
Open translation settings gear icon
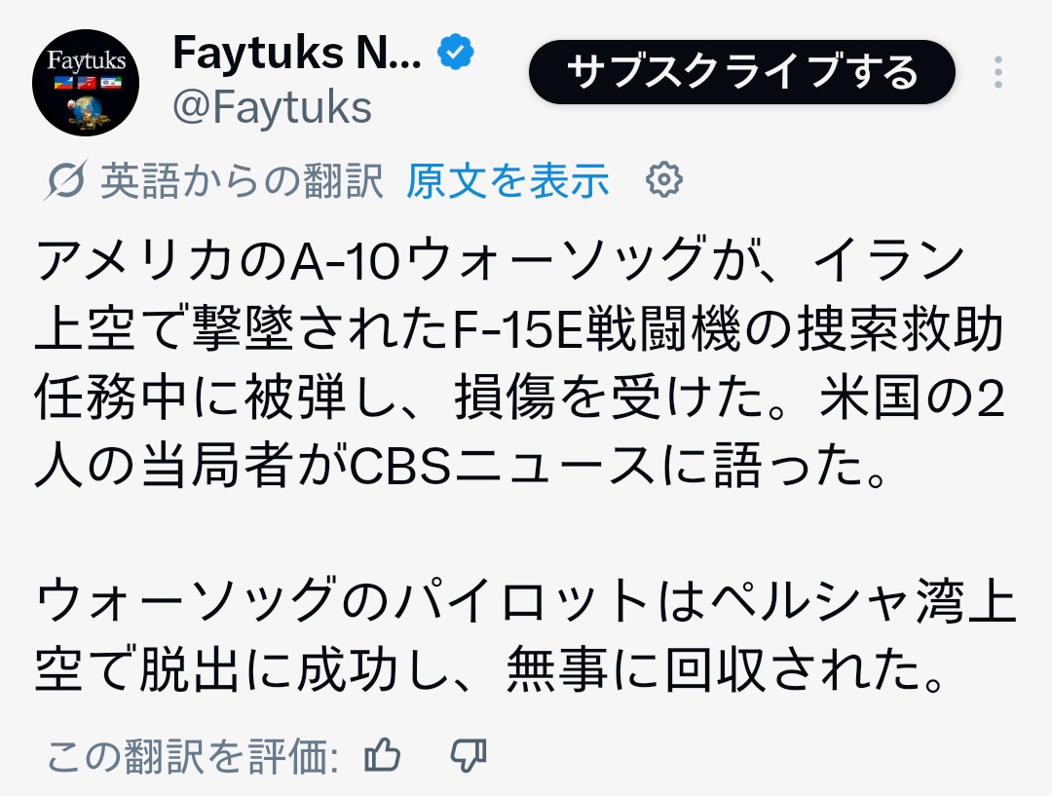(664, 180)
